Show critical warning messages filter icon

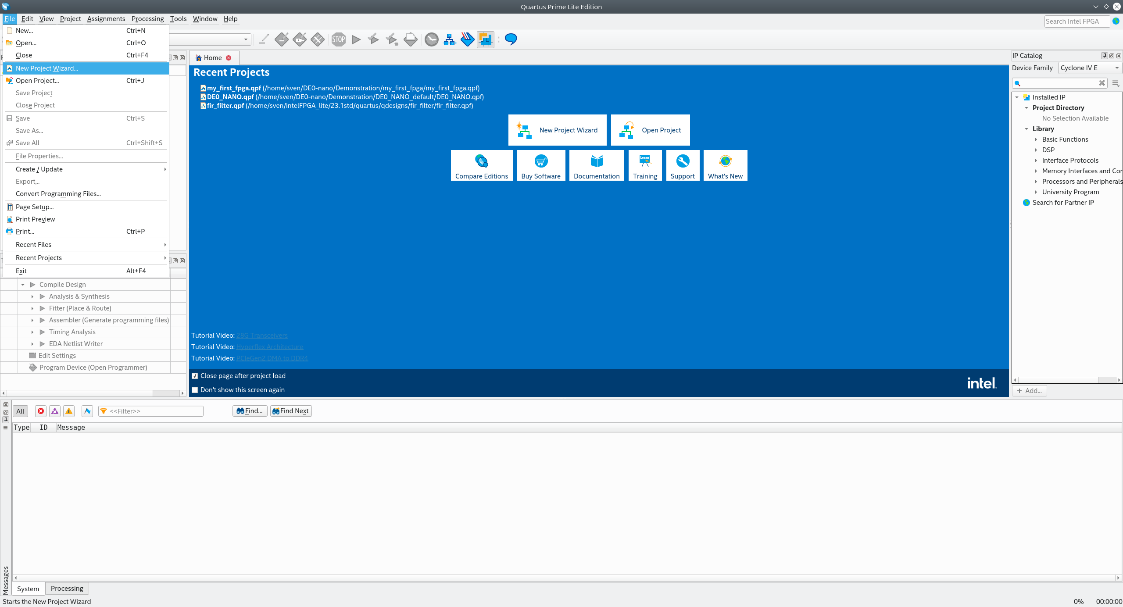[x=55, y=411]
